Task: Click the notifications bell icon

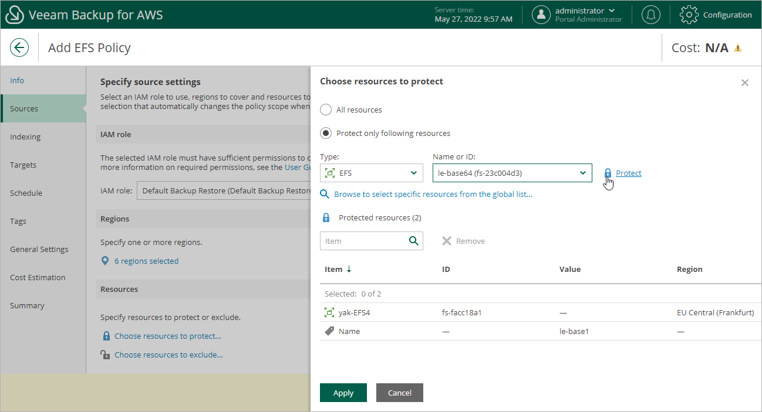Action: [650, 15]
